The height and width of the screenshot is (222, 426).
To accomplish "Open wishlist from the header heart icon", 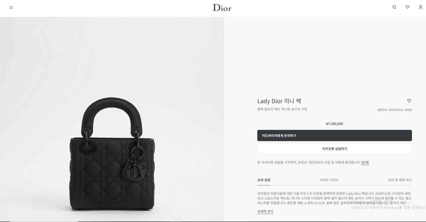I will (x=407, y=7).
